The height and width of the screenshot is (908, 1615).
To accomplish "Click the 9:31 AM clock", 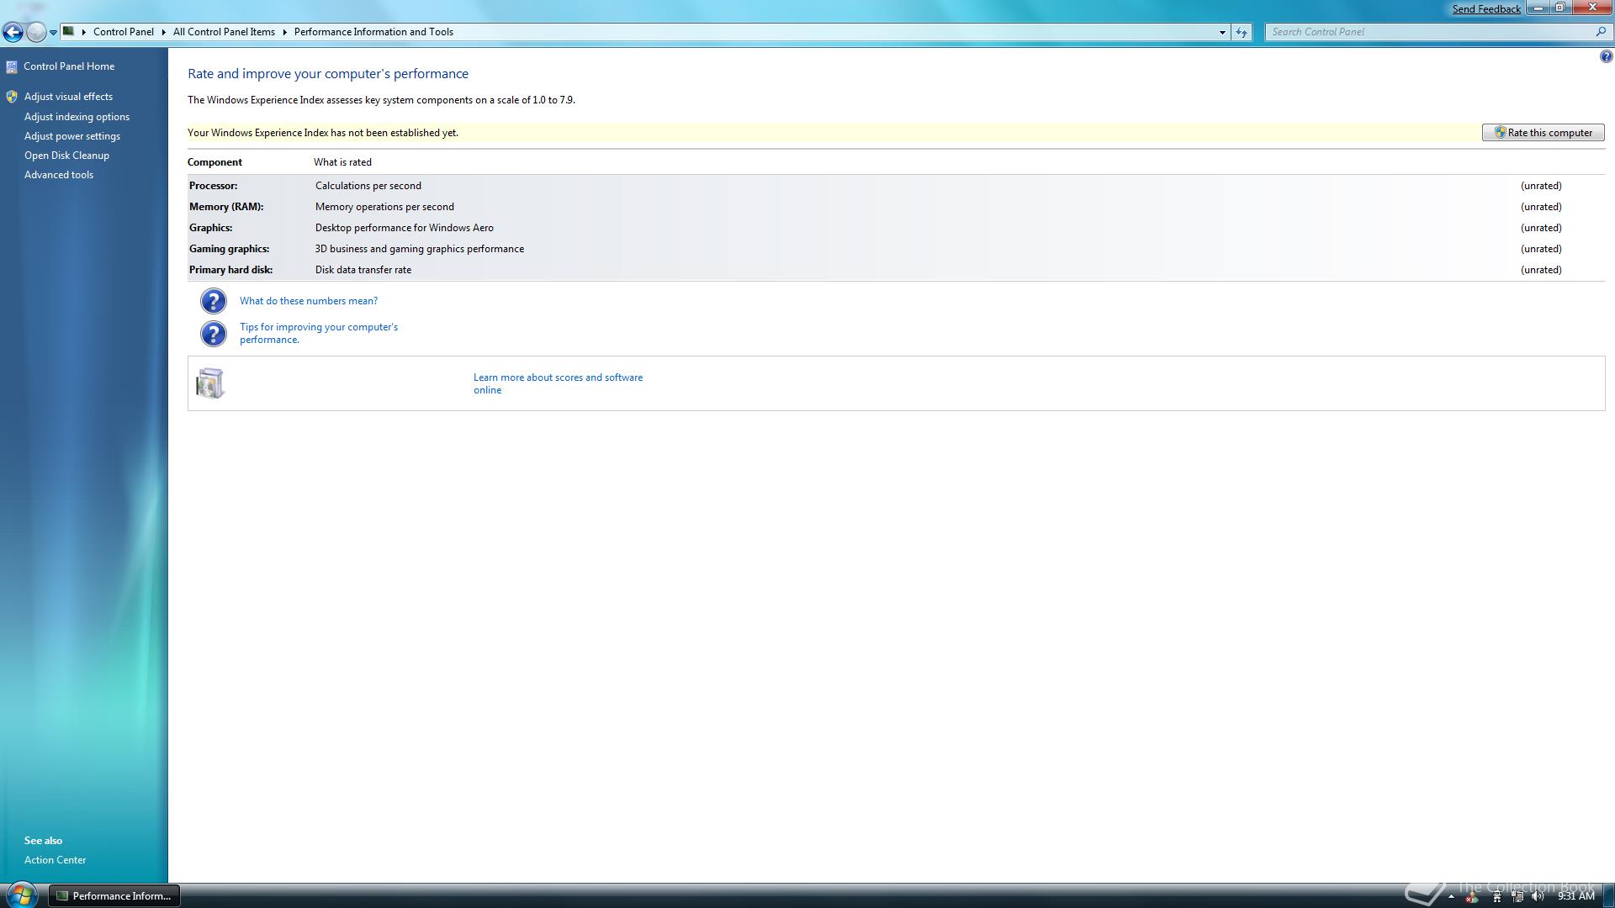I will 1575,896.
